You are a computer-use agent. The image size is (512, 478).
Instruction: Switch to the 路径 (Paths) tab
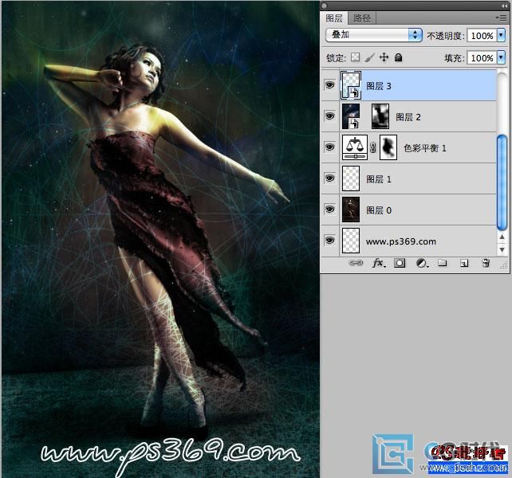(x=362, y=18)
